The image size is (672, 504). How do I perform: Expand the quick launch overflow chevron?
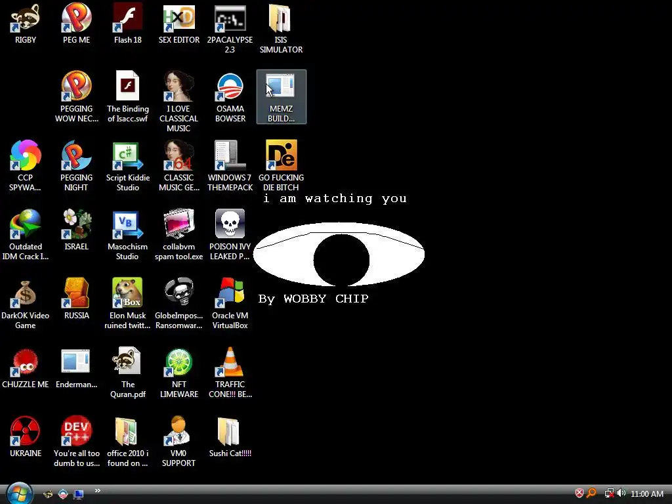98,491
